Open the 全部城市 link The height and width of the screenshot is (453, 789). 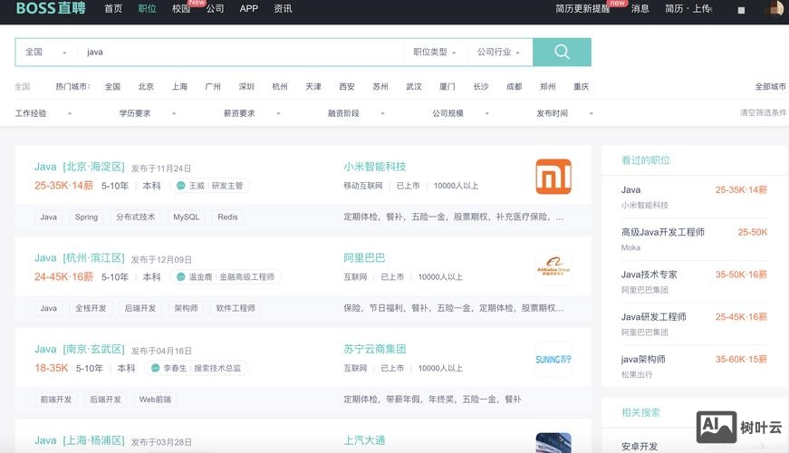pos(770,87)
